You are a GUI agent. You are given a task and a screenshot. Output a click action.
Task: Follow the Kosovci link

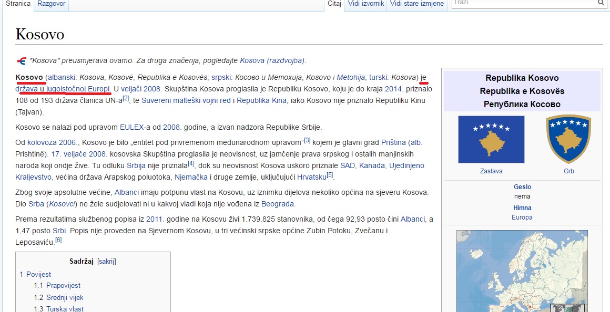click(x=62, y=204)
